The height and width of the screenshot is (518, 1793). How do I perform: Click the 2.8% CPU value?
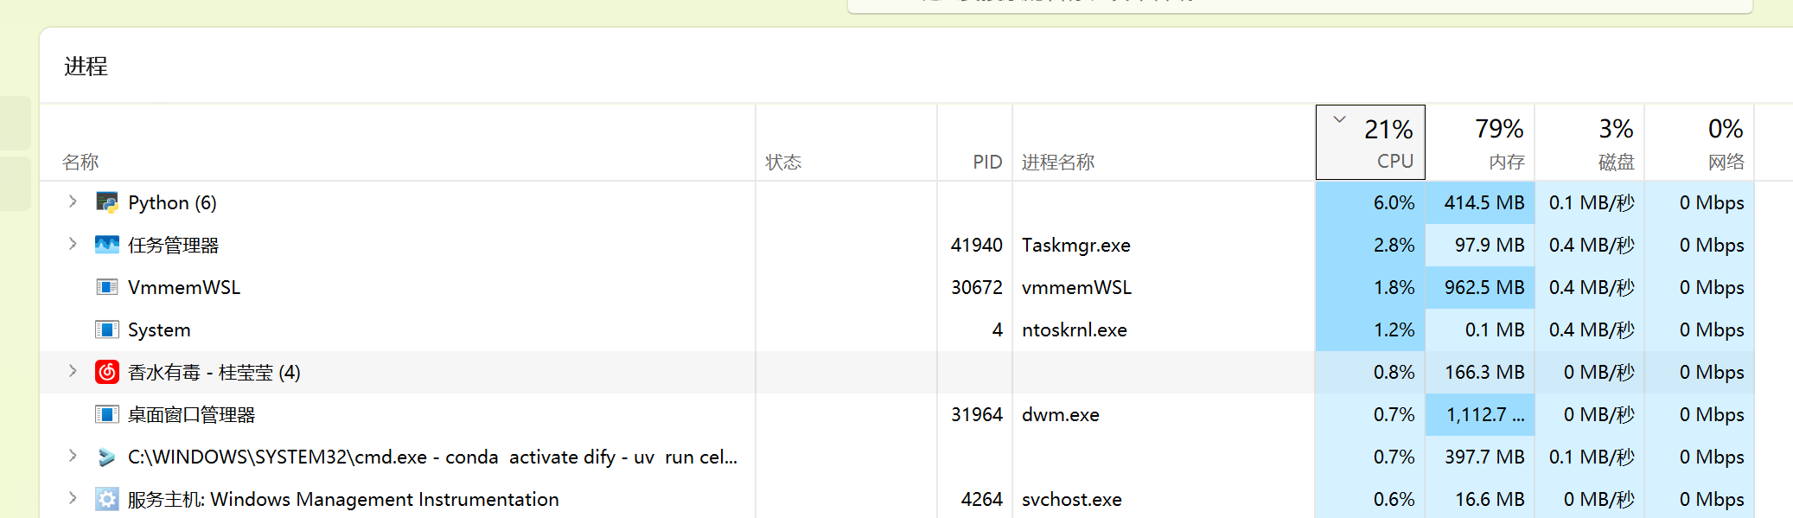click(x=1394, y=245)
